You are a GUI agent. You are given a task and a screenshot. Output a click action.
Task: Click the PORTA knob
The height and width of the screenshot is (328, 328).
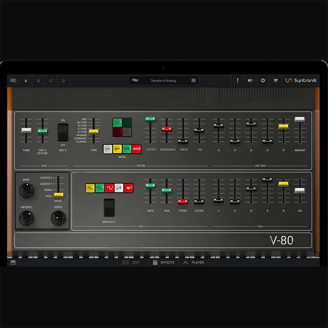tap(59, 218)
